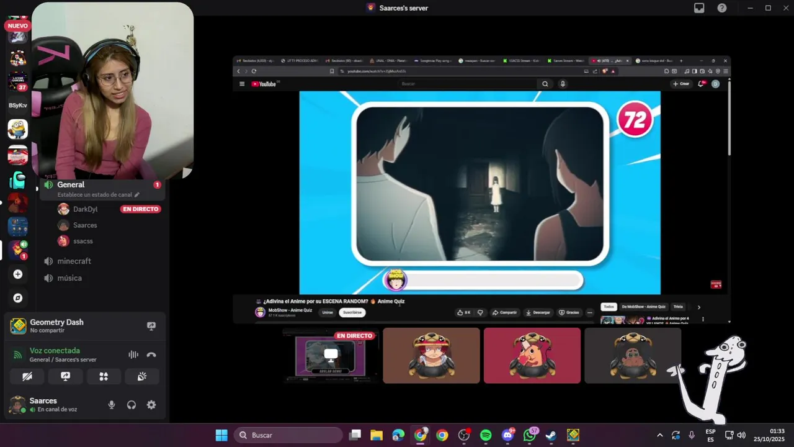Click the YouTube Crear button
Image resolution: width=794 pixels, height=447 pixels.
(x=681, y=84)
